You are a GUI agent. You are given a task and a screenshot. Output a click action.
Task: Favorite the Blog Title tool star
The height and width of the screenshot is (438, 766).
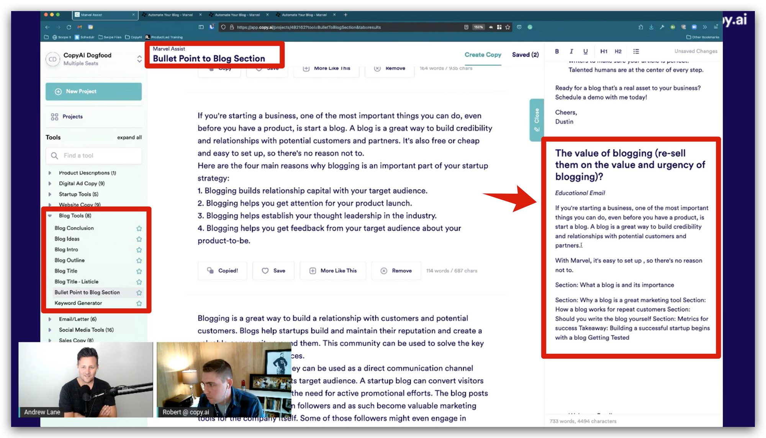[x=139, y=271]
